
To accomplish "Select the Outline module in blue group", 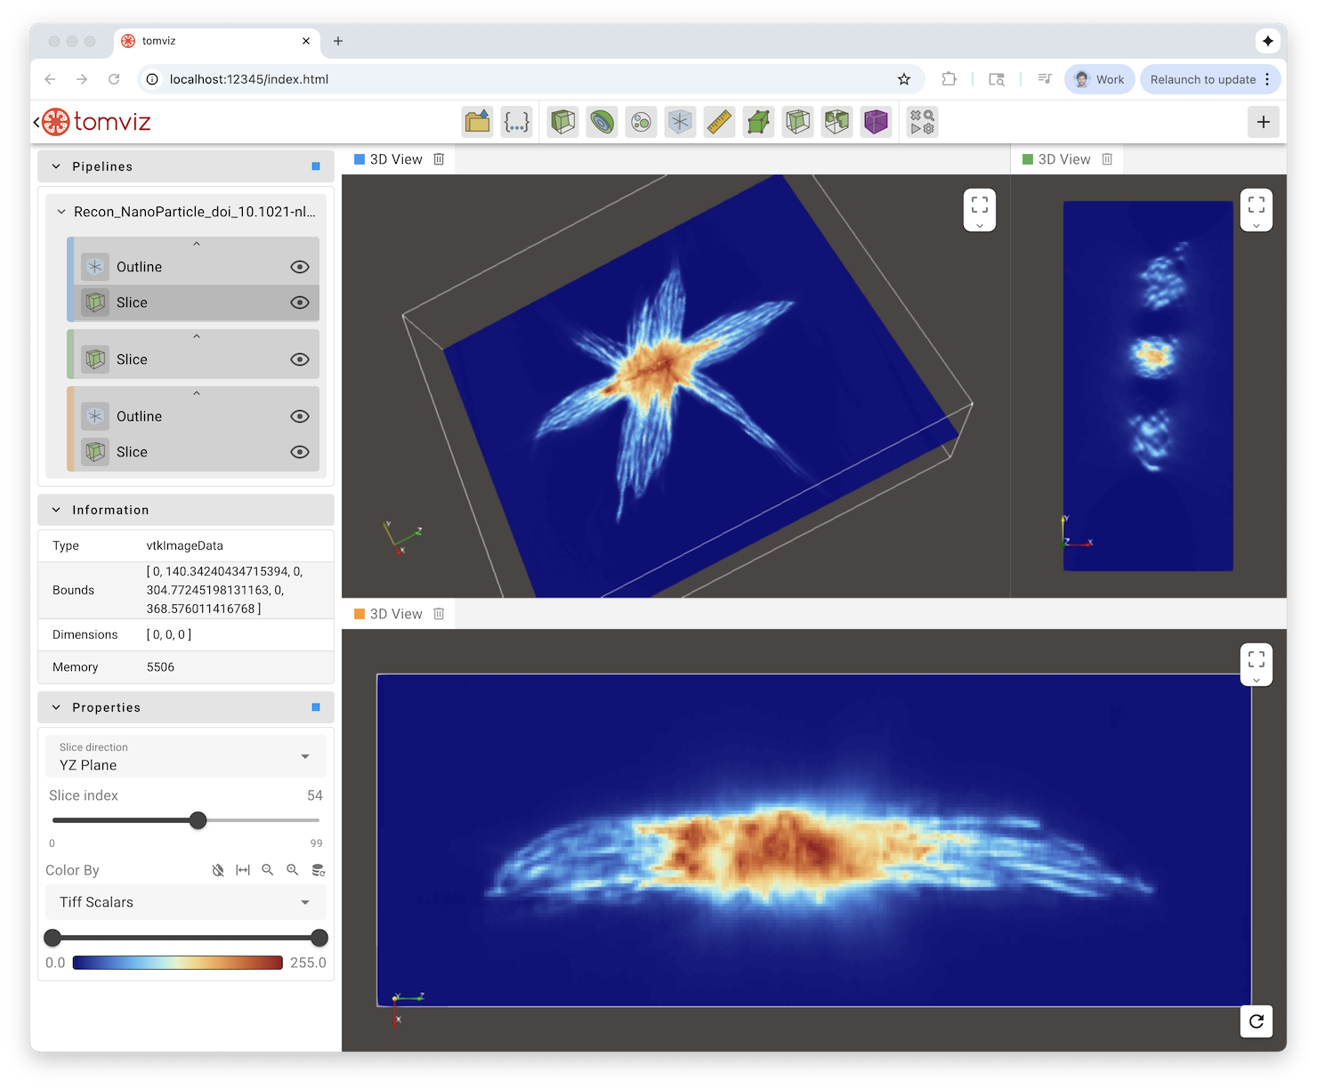I will click(196, 267).
